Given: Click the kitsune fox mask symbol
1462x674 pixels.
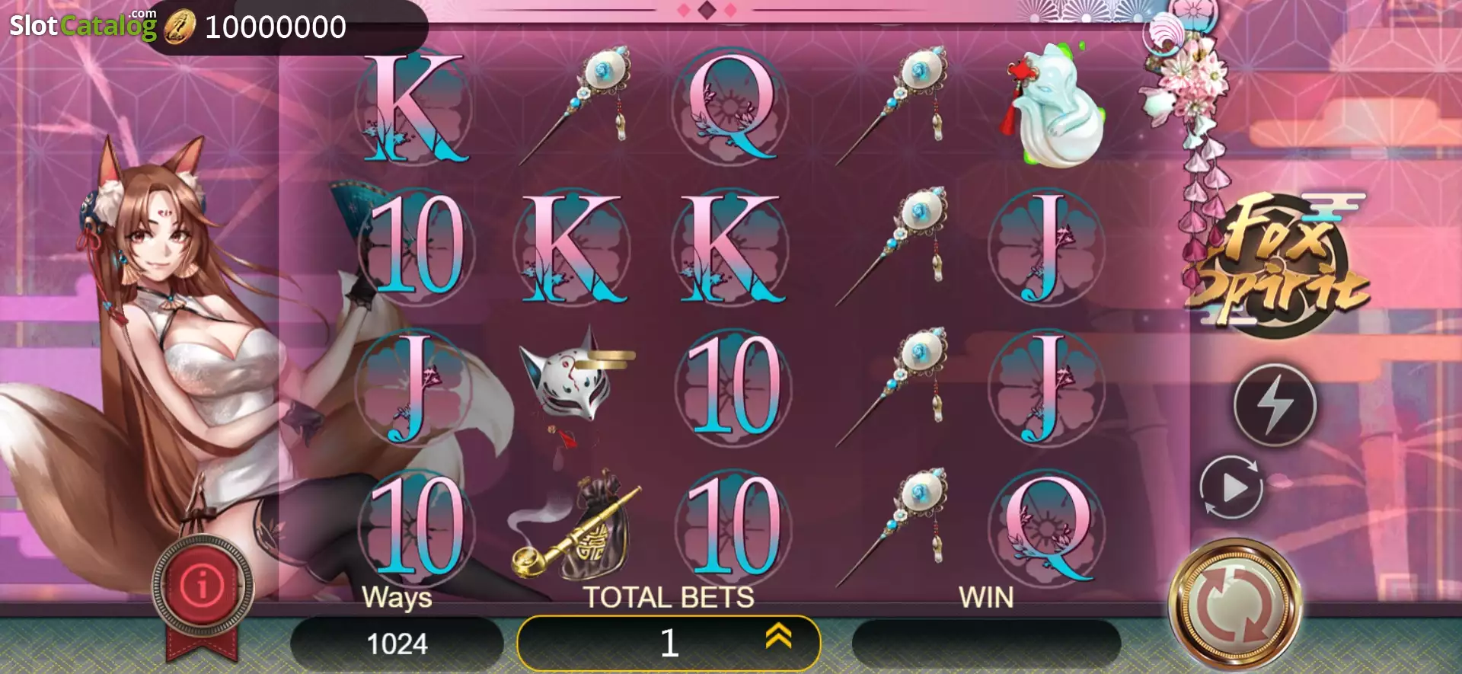Looking at the screenshot, I should [576, 377].
